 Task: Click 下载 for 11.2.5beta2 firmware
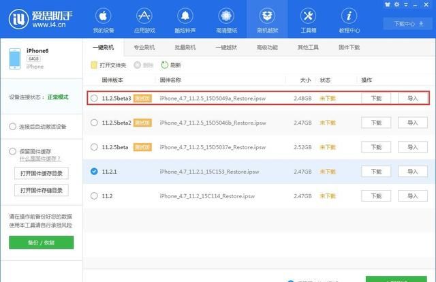coord(376,123)
